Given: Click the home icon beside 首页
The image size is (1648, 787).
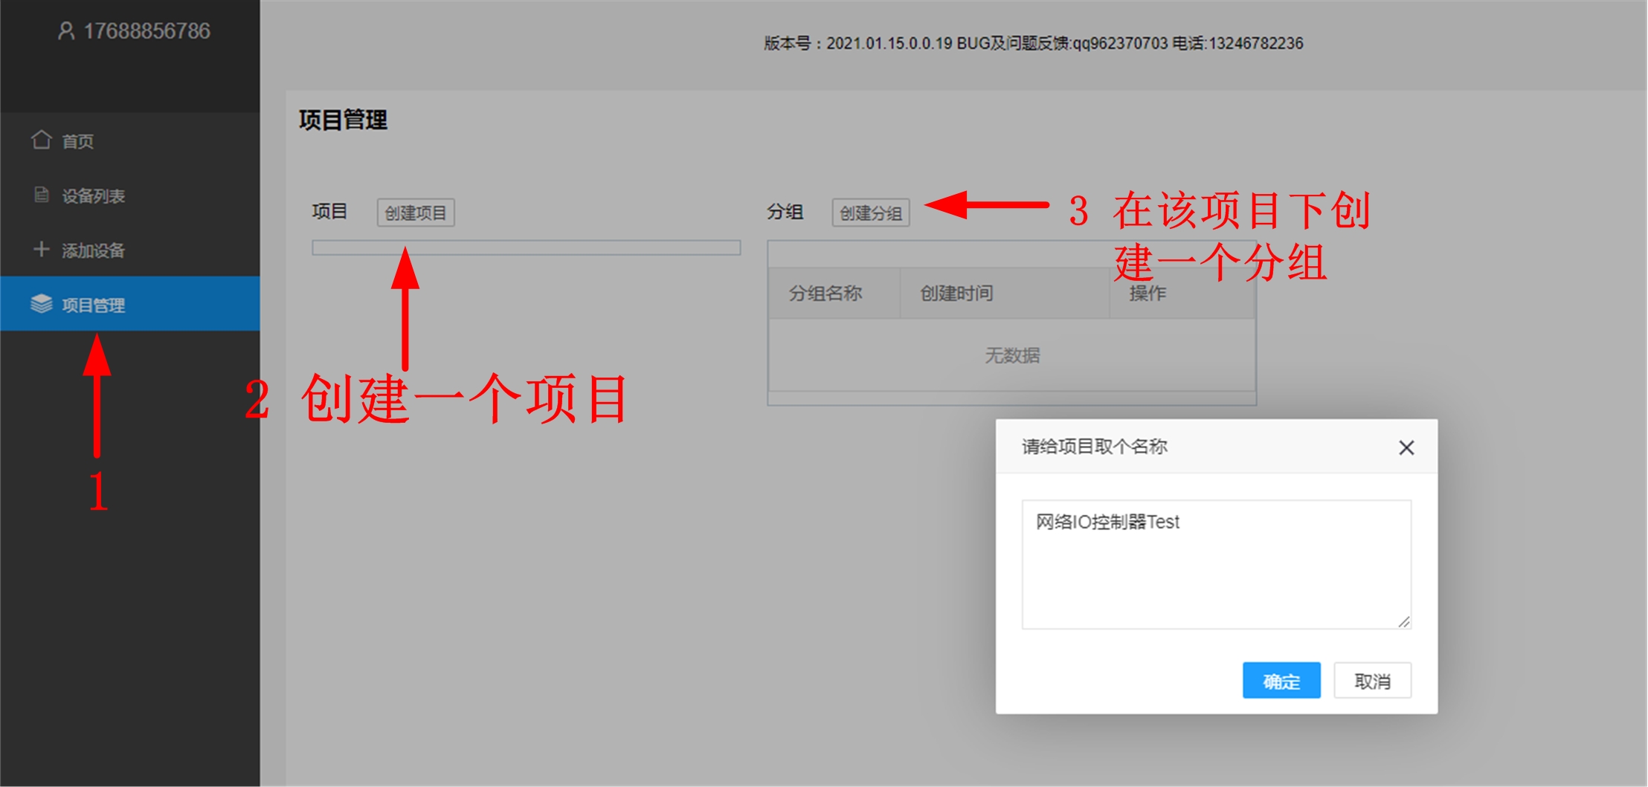Looking at the screenshot, I should (42, 141).
